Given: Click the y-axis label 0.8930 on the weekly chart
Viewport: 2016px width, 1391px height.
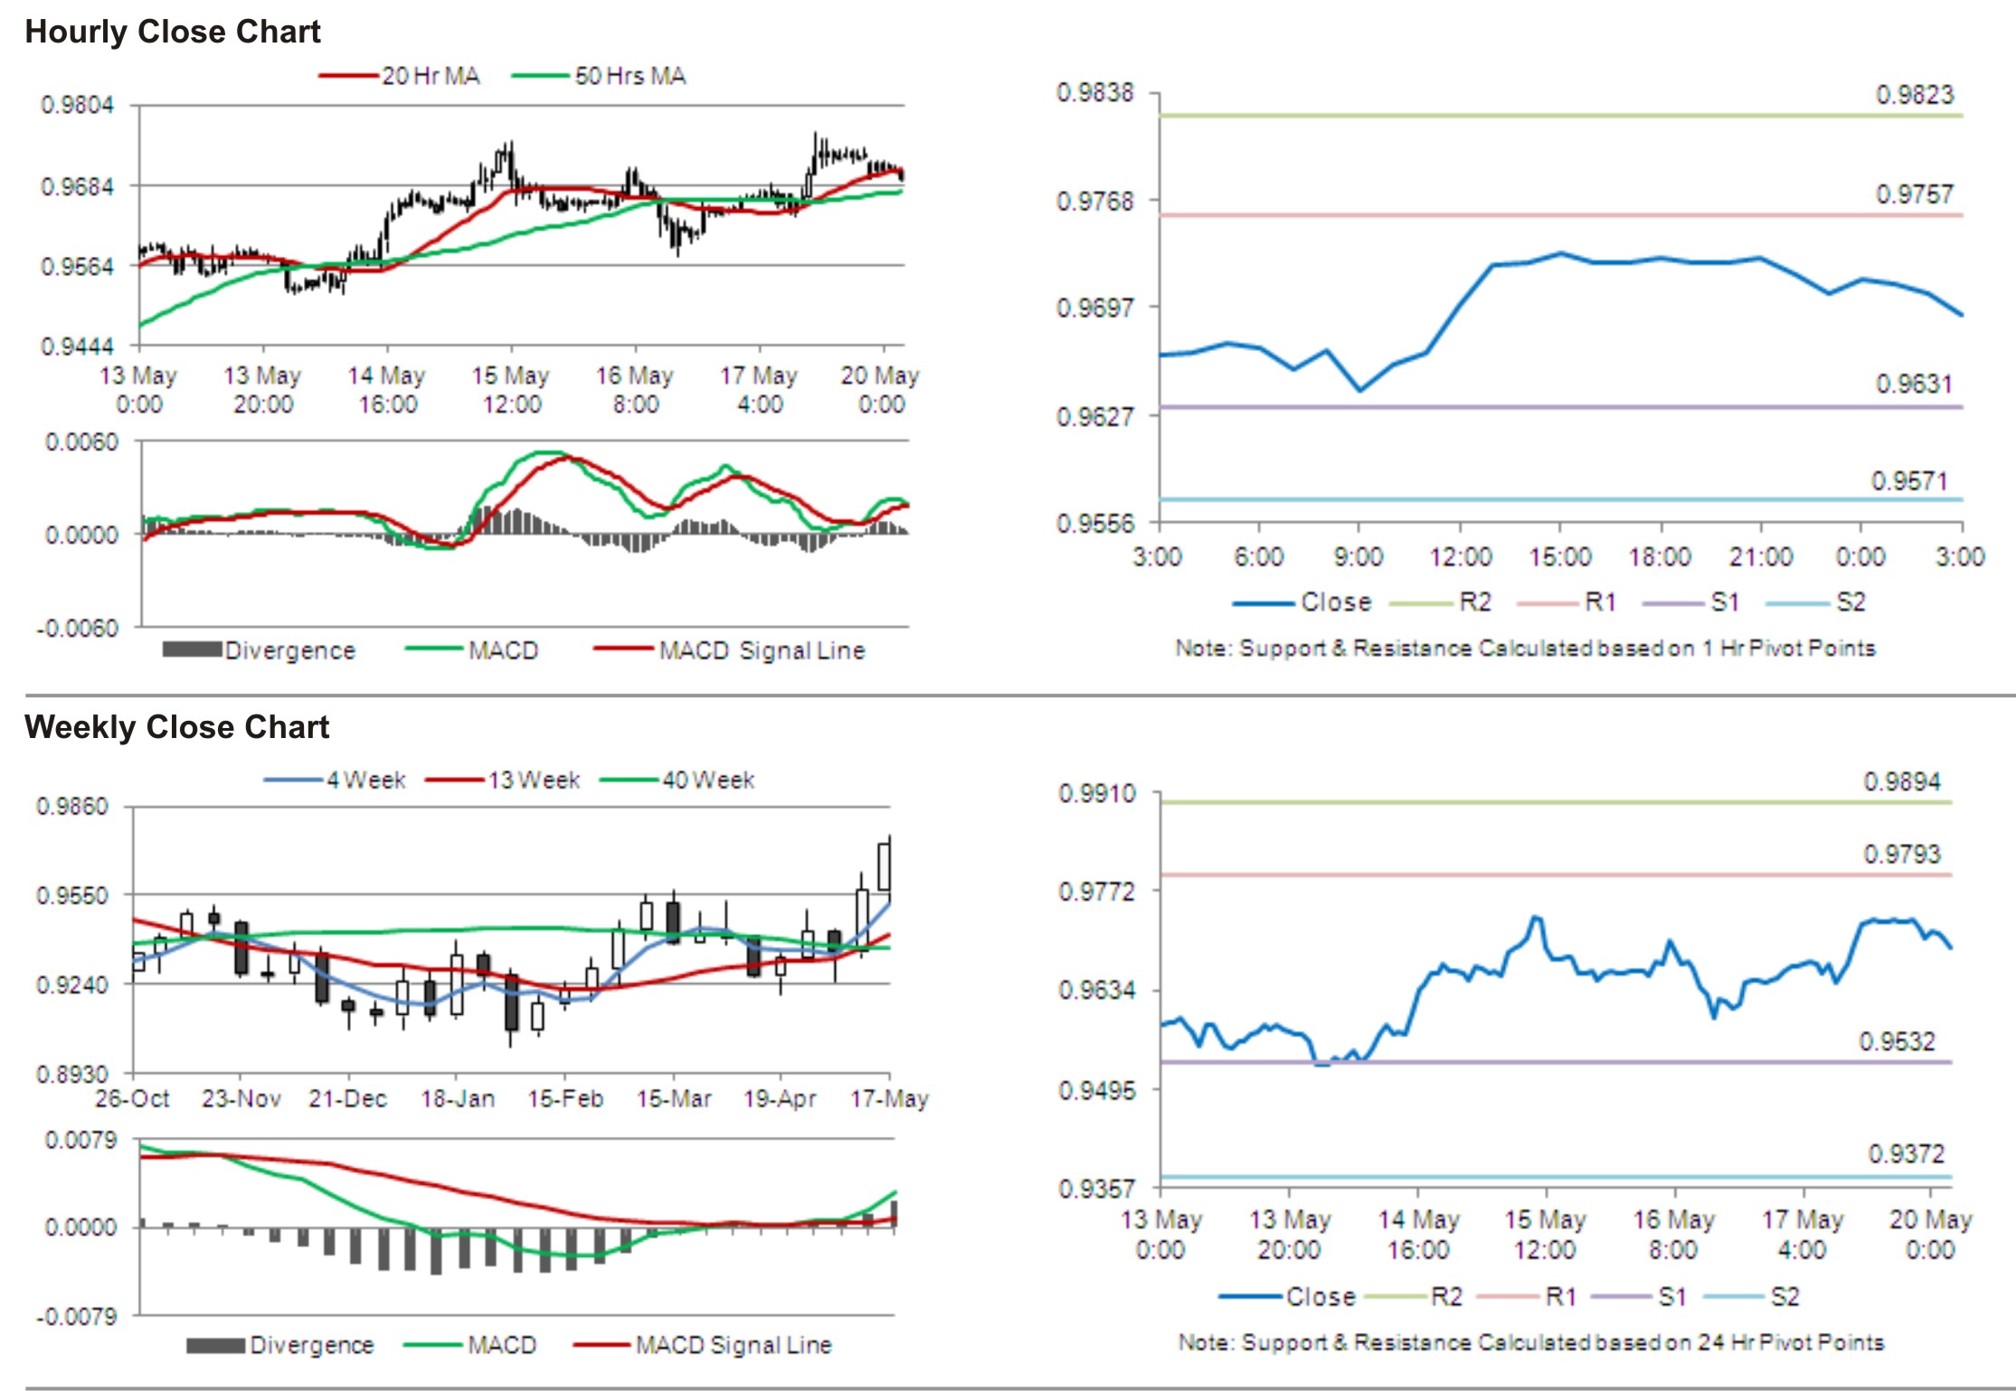Looking at the screenshot, I should tap(72, 1074).
